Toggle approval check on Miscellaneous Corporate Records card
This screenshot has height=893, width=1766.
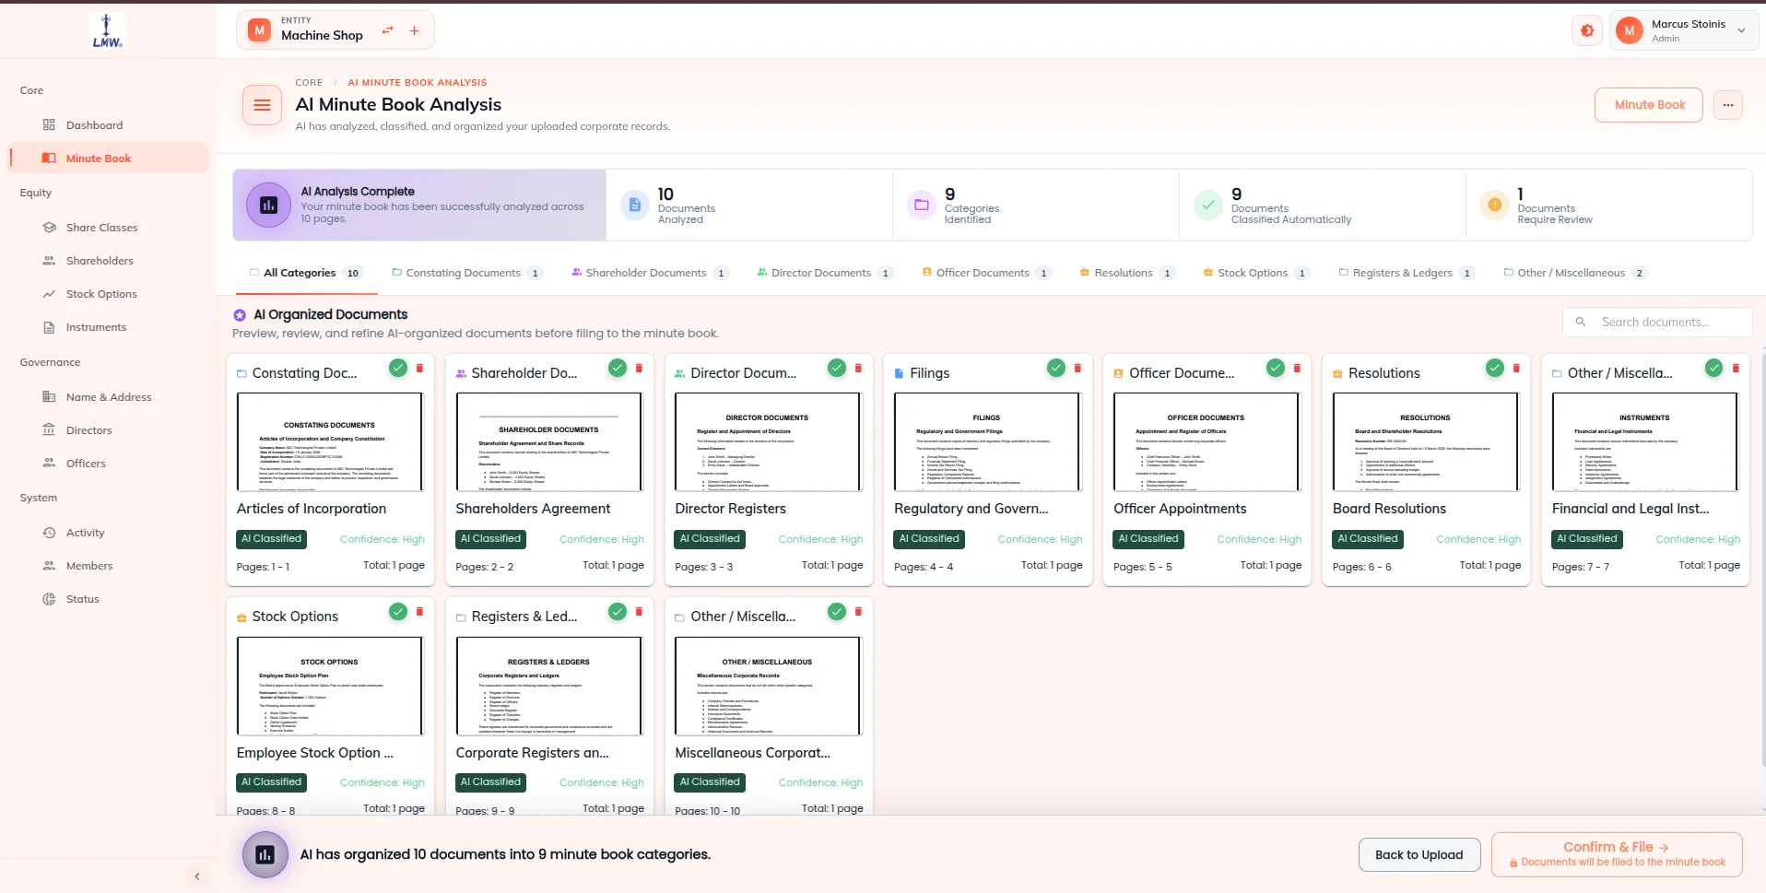(837, 612)
